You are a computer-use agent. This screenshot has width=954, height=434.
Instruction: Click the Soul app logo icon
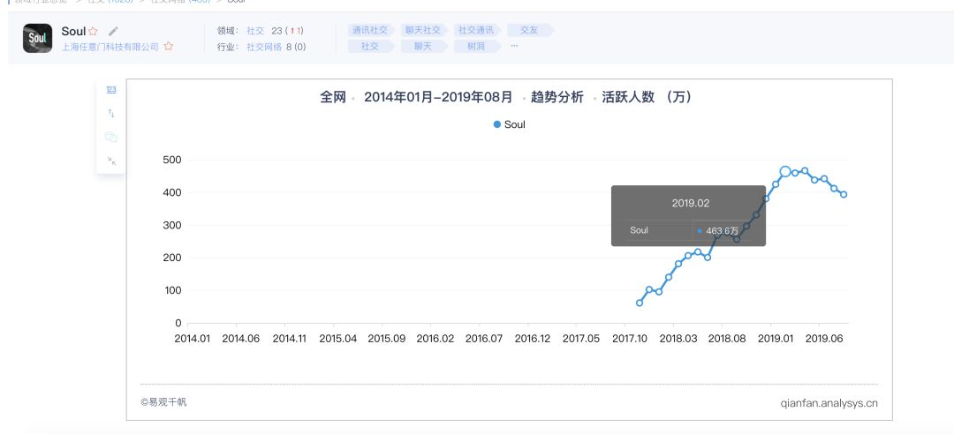point(37,39)
